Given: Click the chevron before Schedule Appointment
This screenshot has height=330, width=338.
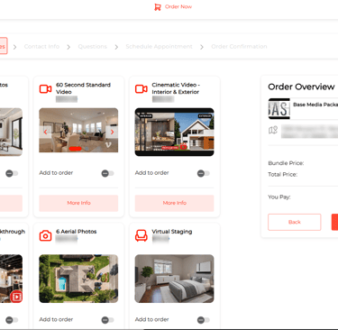Looking at the screenshot, I should [116, 47].
